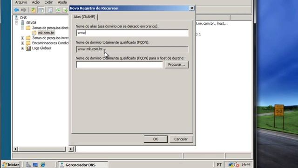The height and width of the screenshot is (168, 298).
Task: Click the SRV08 server icon
Action: tap(22, 23)
